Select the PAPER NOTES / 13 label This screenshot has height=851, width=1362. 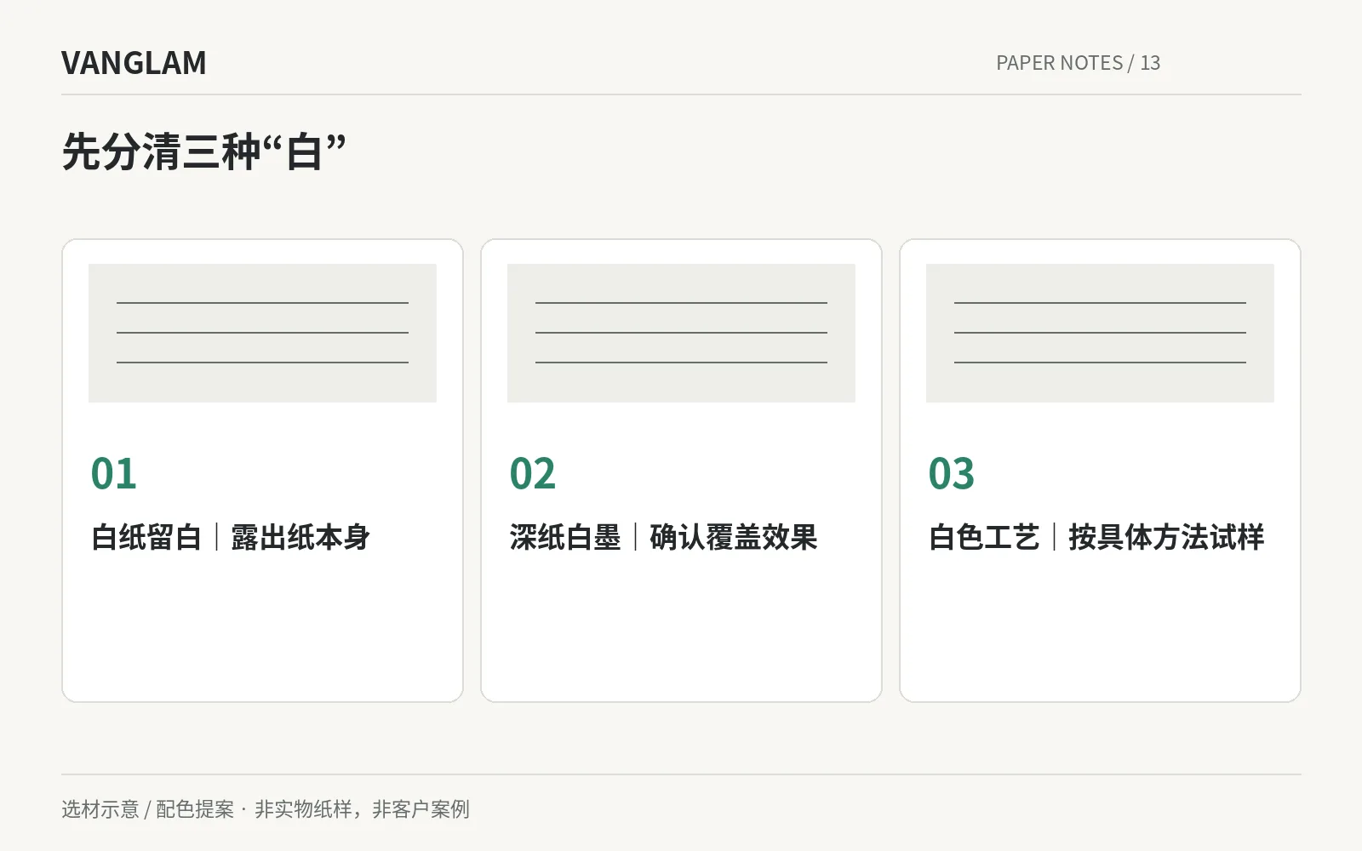coord(1078,63)
